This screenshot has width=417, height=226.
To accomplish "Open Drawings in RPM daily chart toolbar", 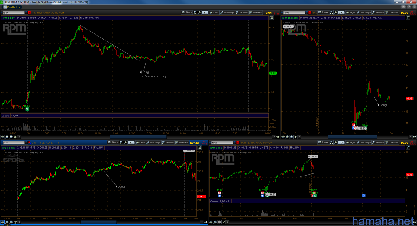I will [364, 143].
